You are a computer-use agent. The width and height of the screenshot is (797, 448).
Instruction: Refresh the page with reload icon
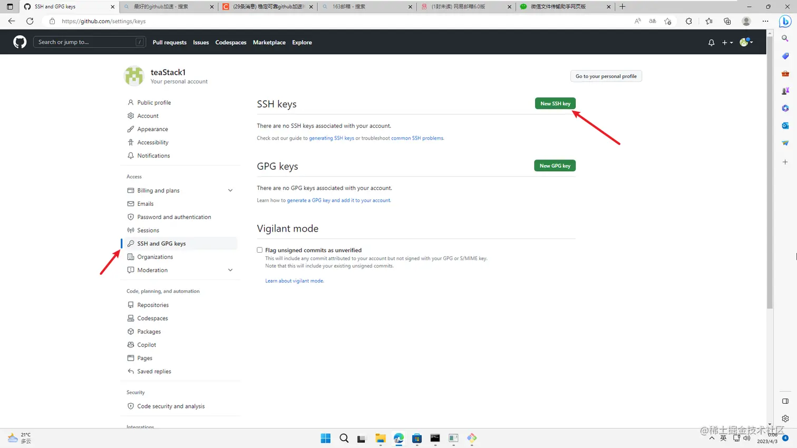[x=30, y=21]
